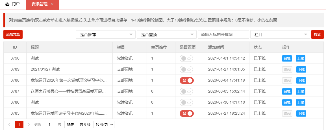The width and height of the screenshot is (326, 131).
Task: Go to the next page arrow
Action: (29, 125)
